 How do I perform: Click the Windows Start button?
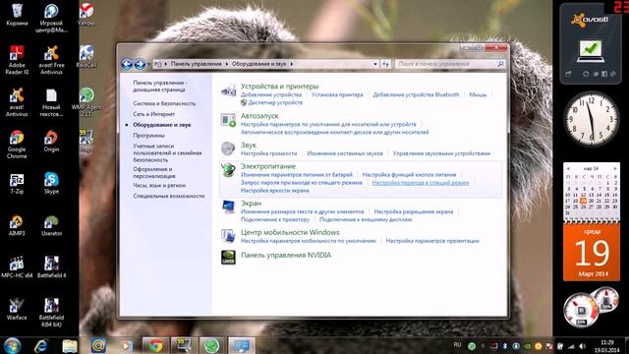coord(13,345)
